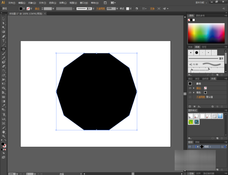Select the active Polygon shape tool

[4, 49]
